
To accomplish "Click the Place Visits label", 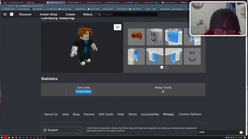I will [x=163, y=88].
